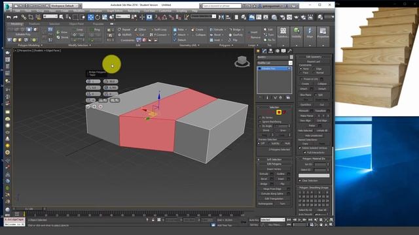The width and height of the screenshot is (419, 235).
Task: Open the Create command panel tab
Action: [258, 51]
